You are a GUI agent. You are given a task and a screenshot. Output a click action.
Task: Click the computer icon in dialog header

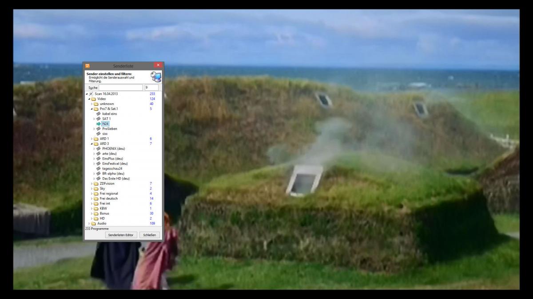point(155,77)
